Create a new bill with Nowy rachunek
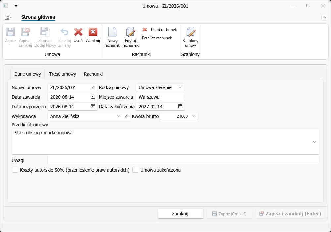The height and width of the screenshot is (232, 331). click(x=112, y=36)
